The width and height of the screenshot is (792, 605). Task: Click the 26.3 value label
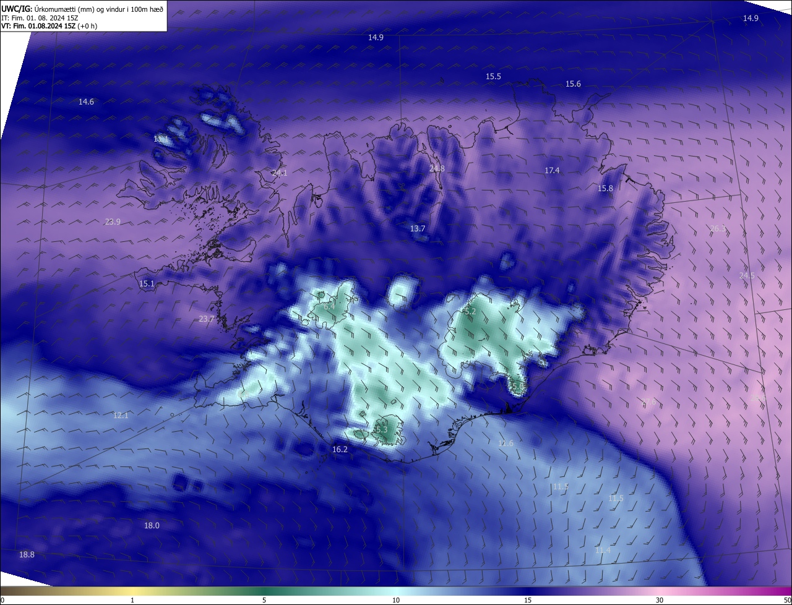[x=718, y=229]
